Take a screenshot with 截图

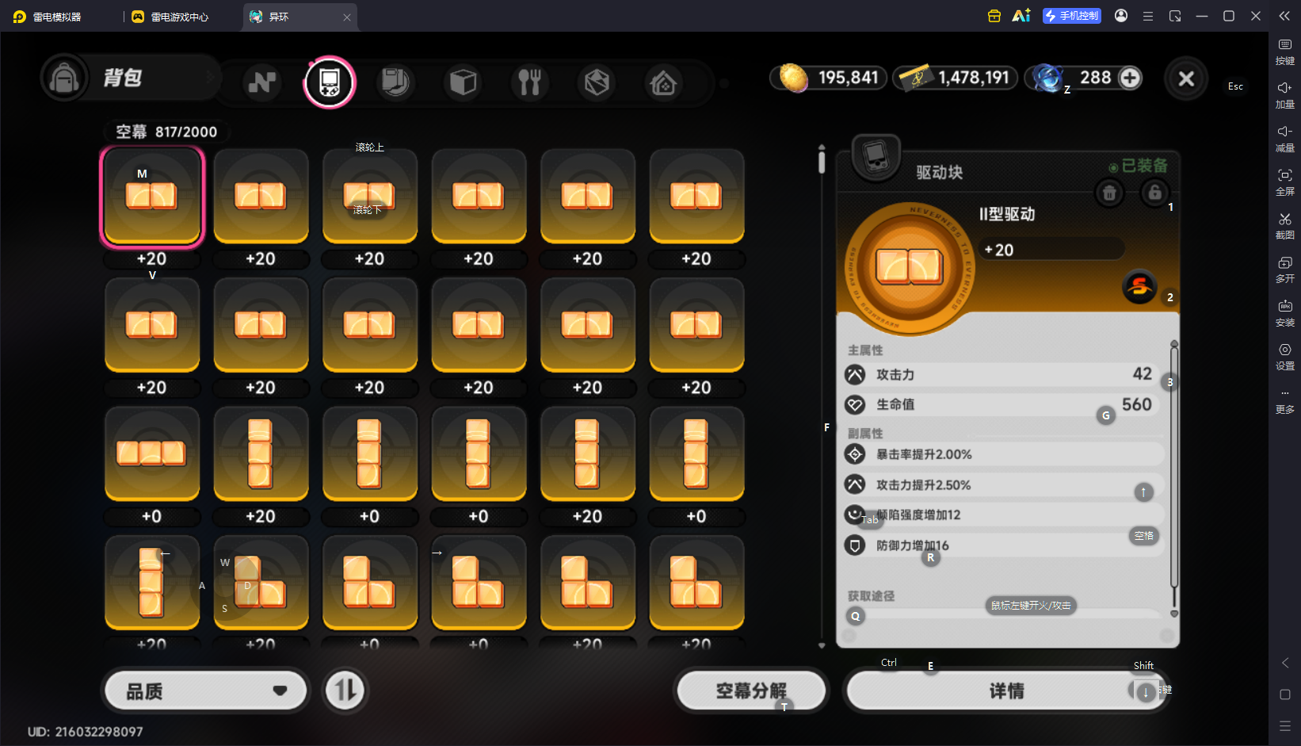click(x=1284, y=225)
